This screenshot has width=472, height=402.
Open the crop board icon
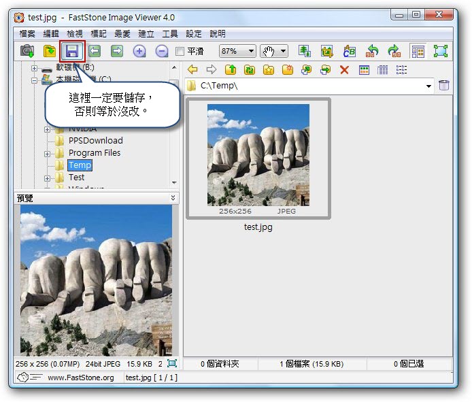pos(326,51)
